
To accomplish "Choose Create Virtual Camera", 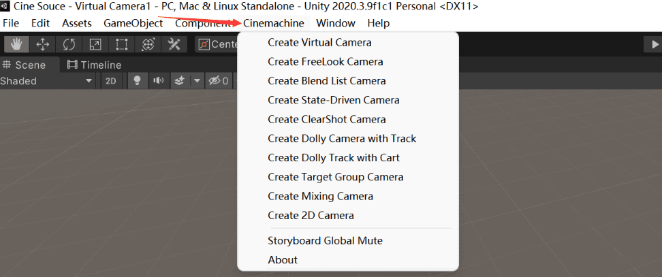I will pyautogui.click(x=319, y=42).
